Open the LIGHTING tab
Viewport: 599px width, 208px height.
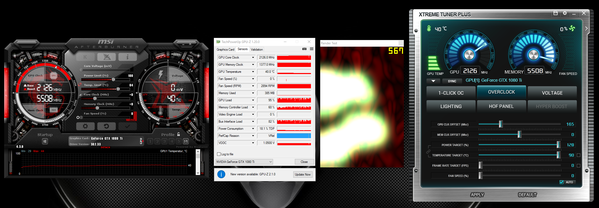(x=451, y=106)
